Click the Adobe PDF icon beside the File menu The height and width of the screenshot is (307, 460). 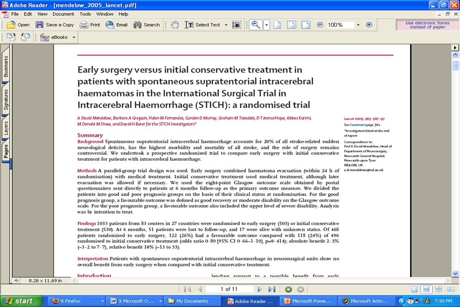click(5, 14)
